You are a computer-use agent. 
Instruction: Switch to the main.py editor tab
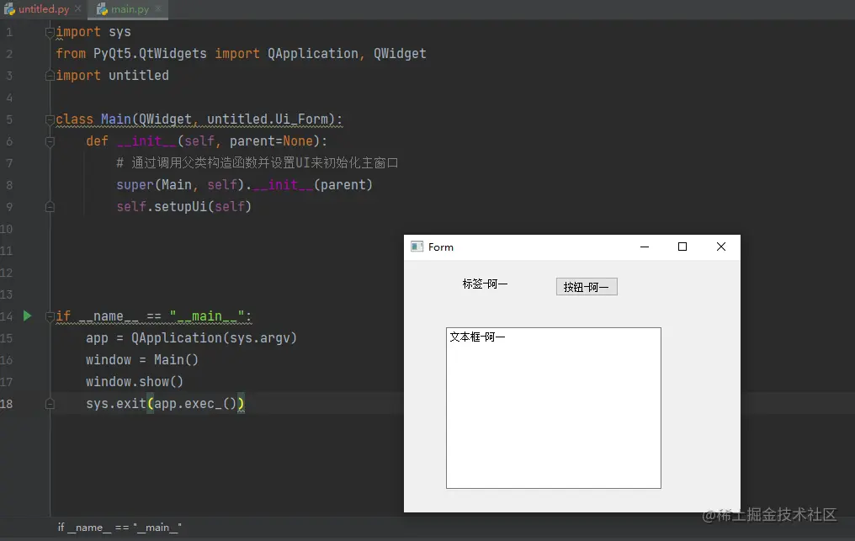130,9
